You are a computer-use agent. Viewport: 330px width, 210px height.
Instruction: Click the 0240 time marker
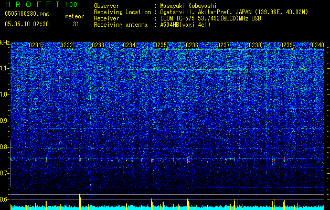(318, 45)
